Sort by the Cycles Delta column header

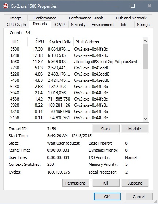point(60,42)
